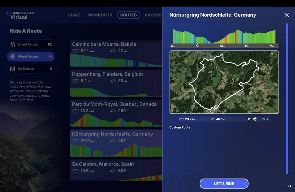Click the 269 m elevation value
The height and width of the screenshot is (192, 295).
[x=124, y=111]
